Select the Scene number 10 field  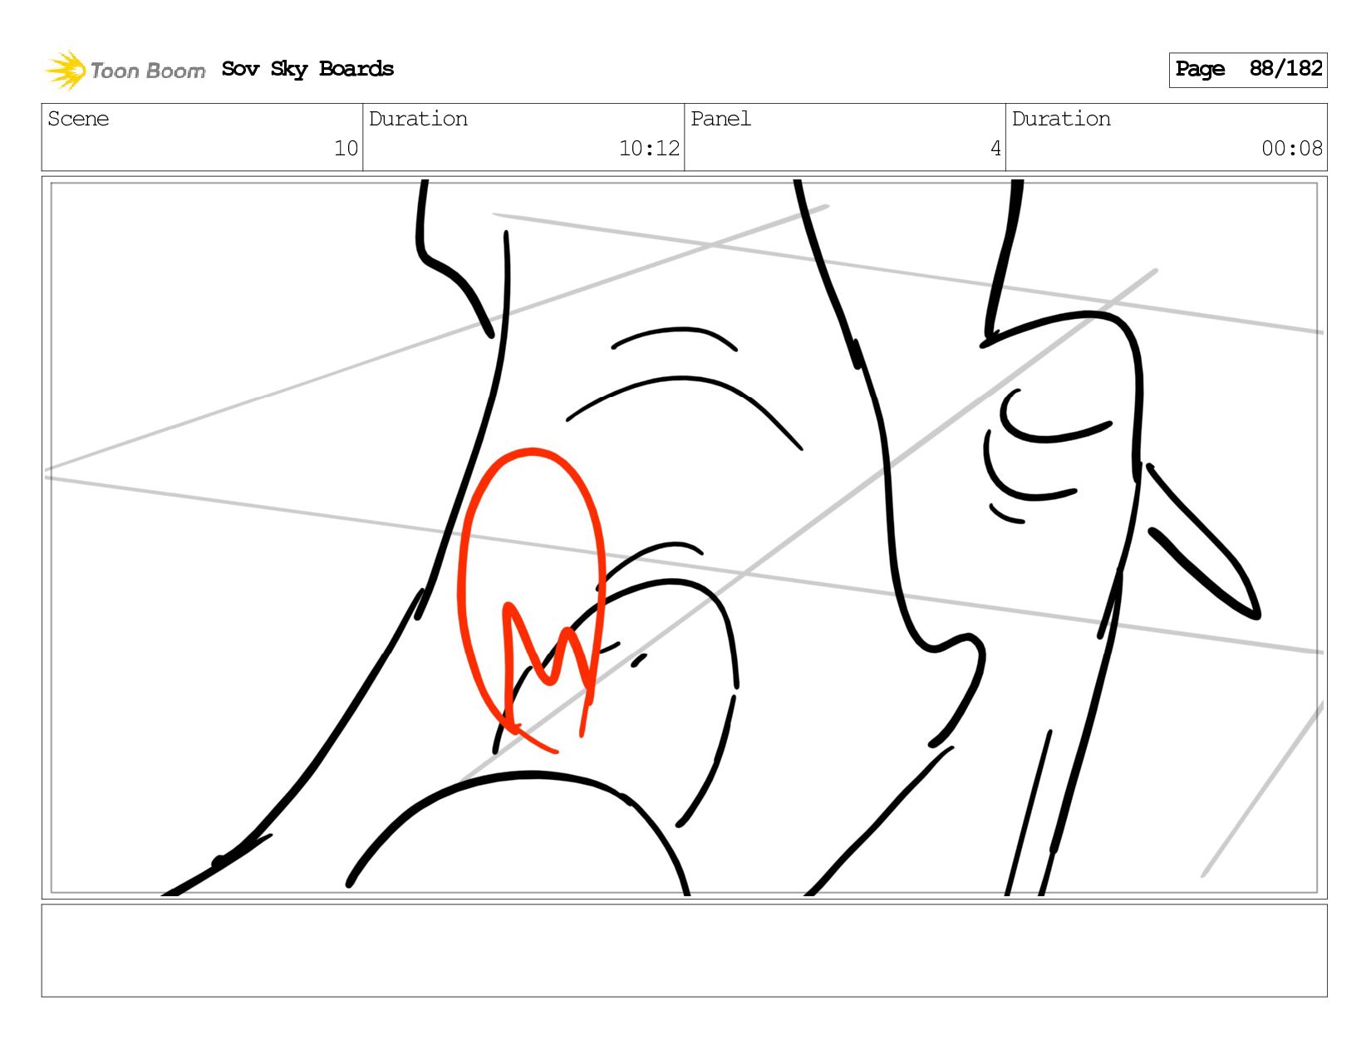tap(202, 137)
